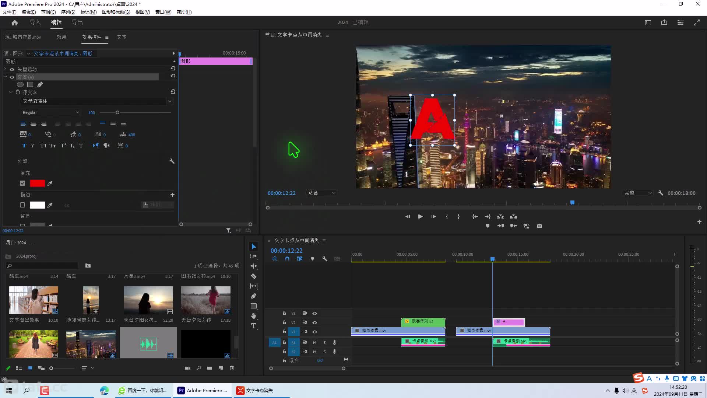Toggle visibility of Text (A) layer

click(x=12, y=77)
